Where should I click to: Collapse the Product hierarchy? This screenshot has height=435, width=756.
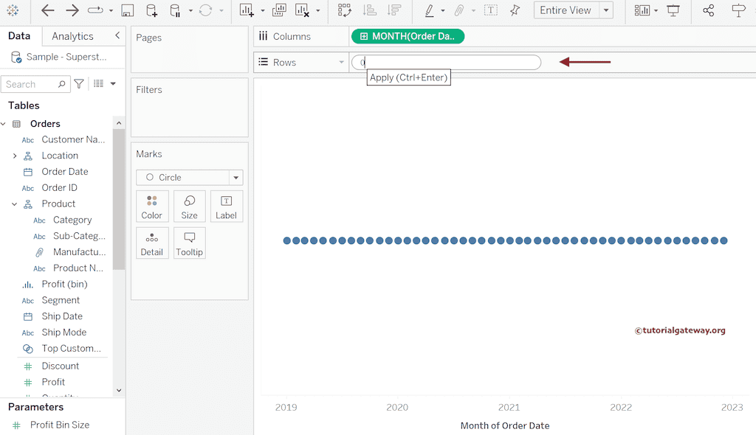15,203
